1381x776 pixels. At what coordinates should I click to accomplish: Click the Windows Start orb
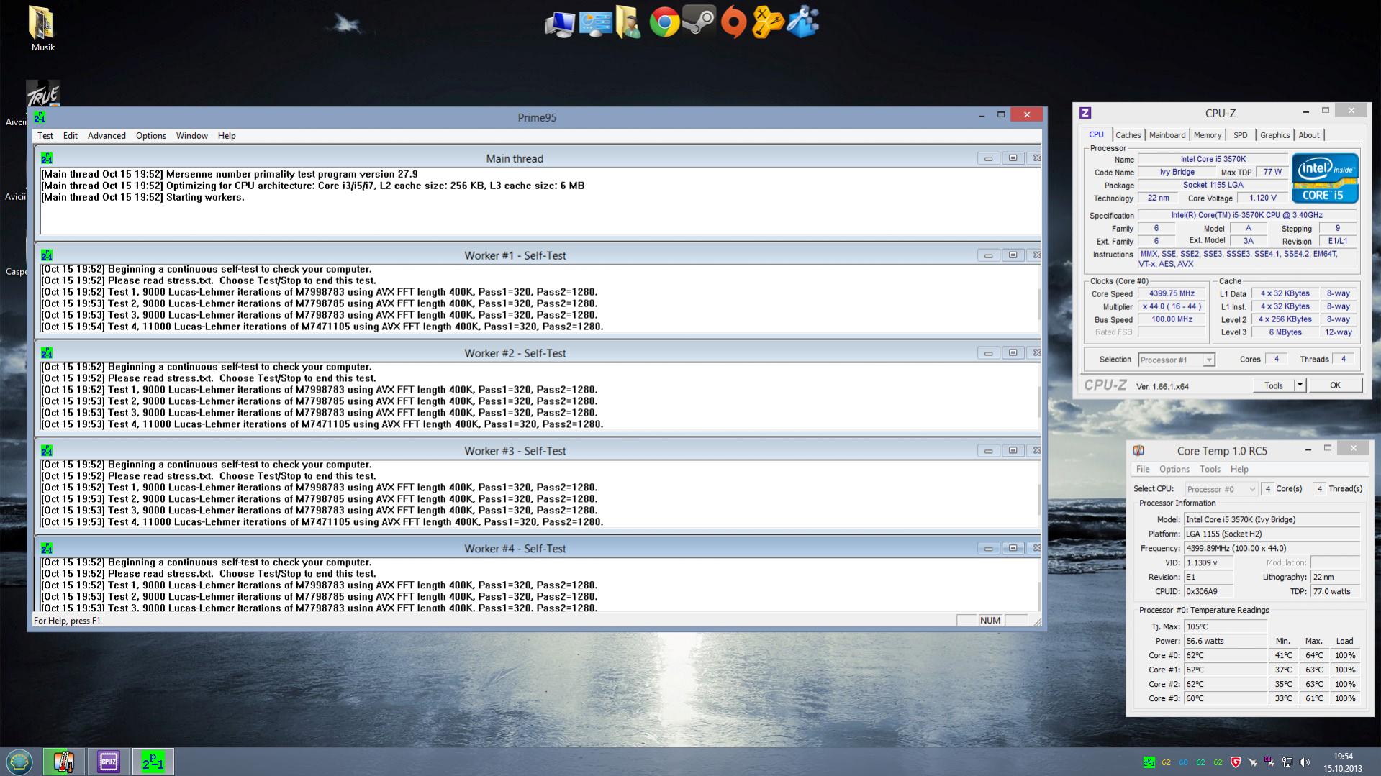[19, 762]
